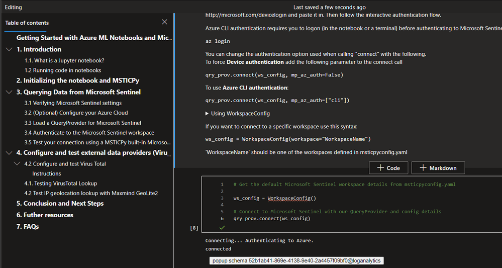The width and height of the screenshot is (502, 268).
Task: Go to 4.1 Testing VirusTotal Lookup
Action: [x=61, y=184]
